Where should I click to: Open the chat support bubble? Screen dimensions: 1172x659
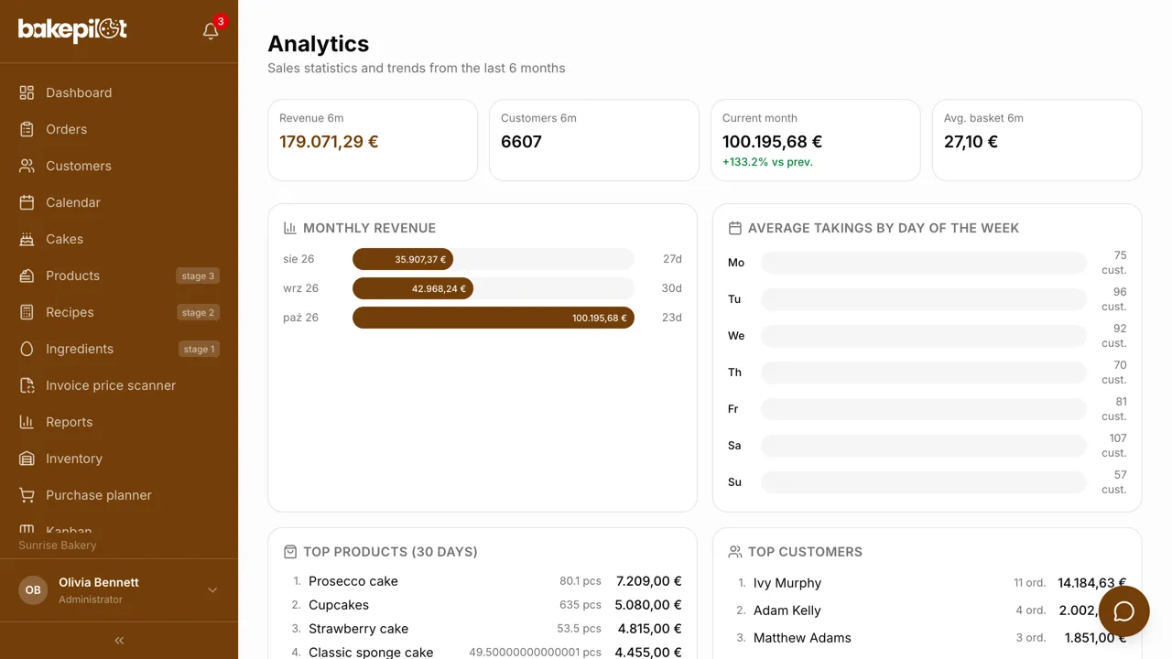click(1124, 611)
